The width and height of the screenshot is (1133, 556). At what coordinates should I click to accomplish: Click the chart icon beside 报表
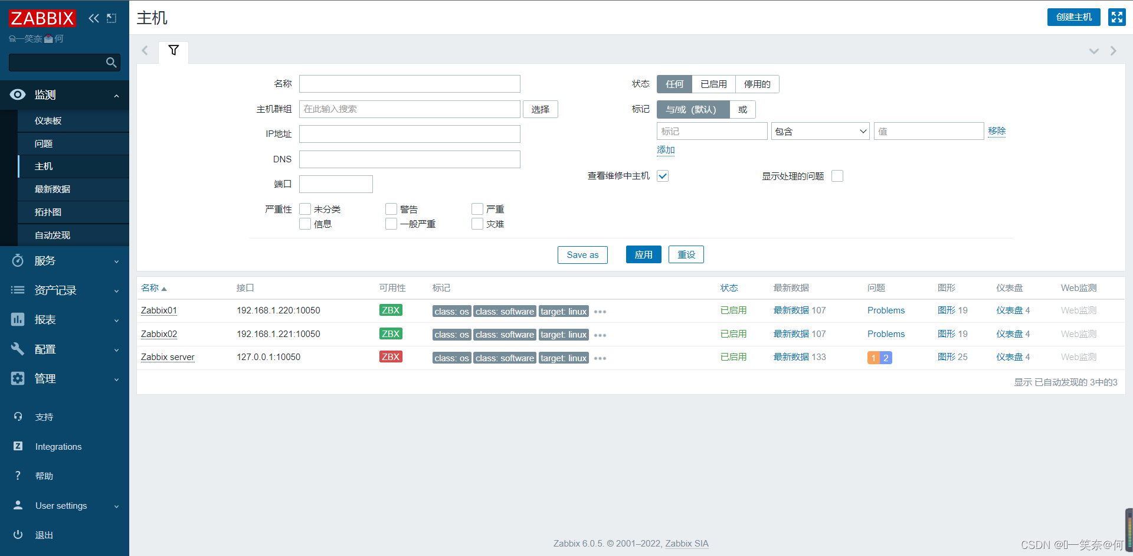click(x=18, y=319)
